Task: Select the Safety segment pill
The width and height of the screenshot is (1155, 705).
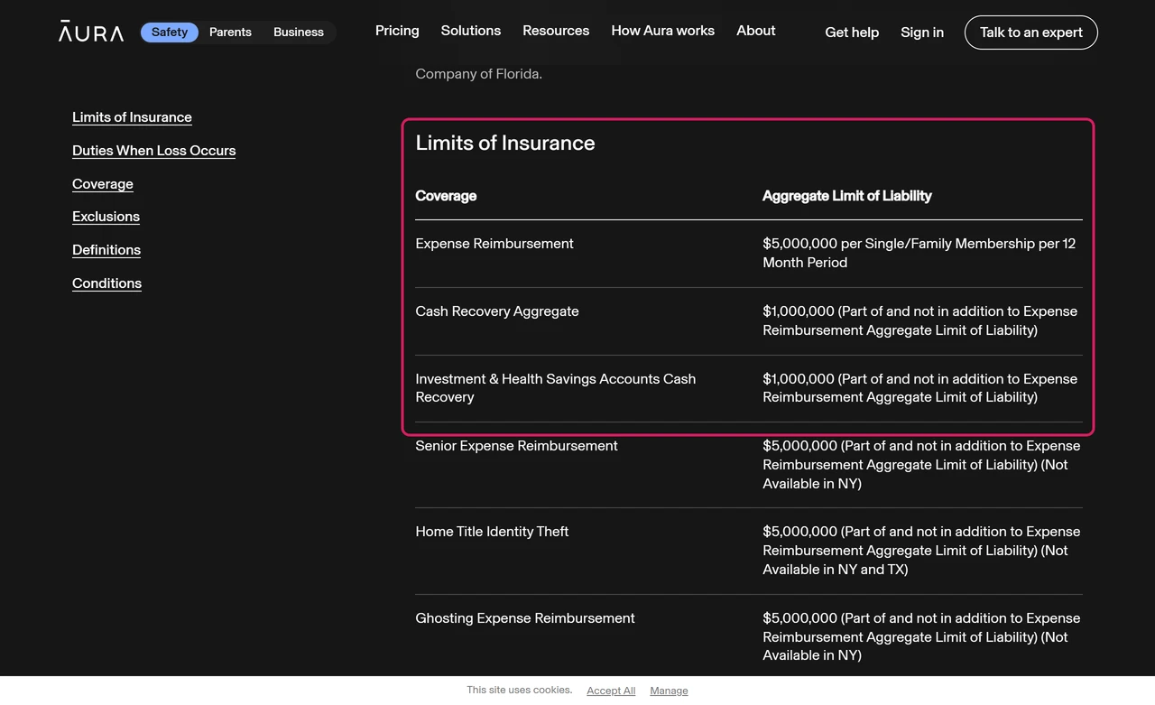Action: (170, 32)
